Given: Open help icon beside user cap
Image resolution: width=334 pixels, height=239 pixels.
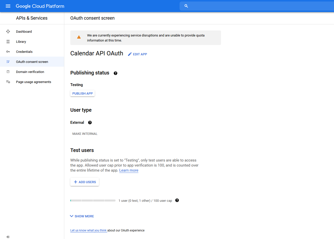Looking at the screenshot, I should 177,200.
